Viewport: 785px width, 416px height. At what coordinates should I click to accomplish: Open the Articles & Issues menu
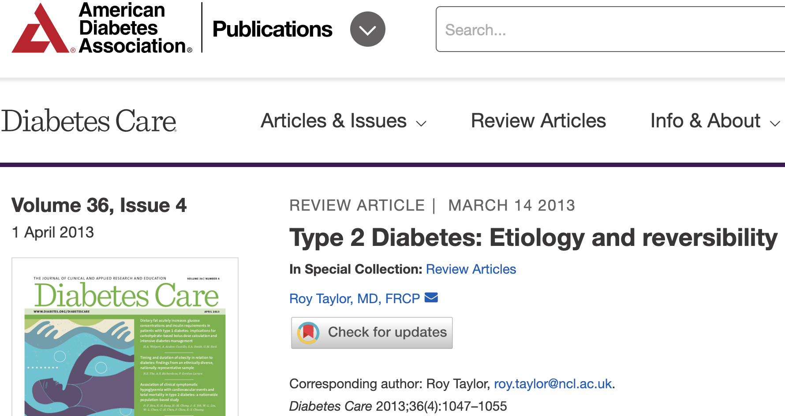coord(333,121)
